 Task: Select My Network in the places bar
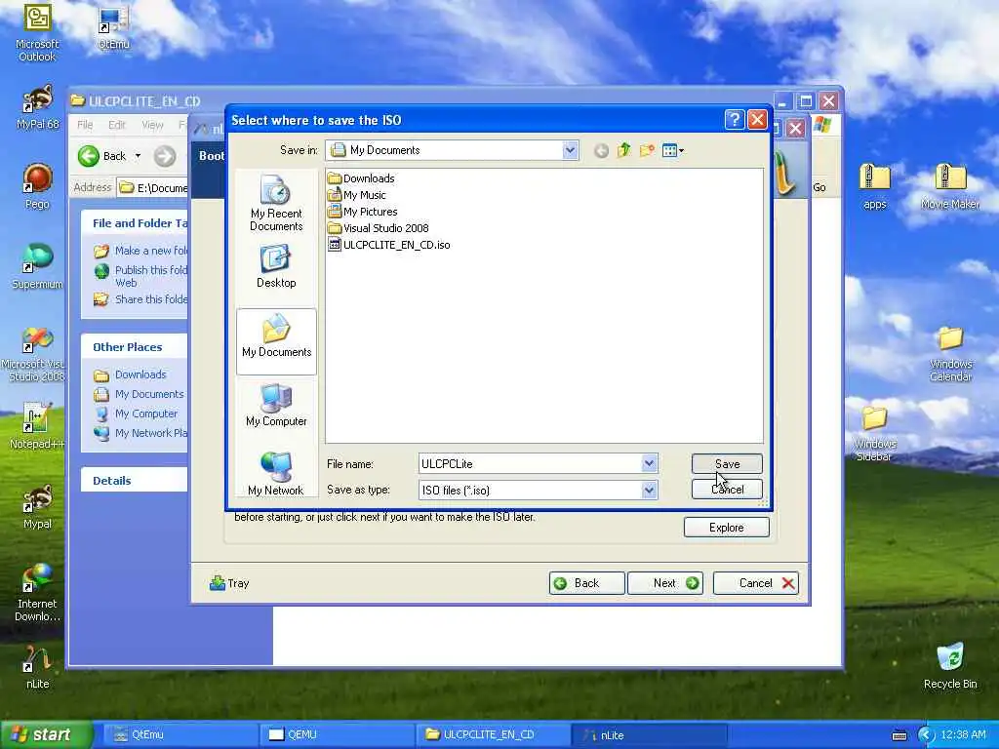276,474
